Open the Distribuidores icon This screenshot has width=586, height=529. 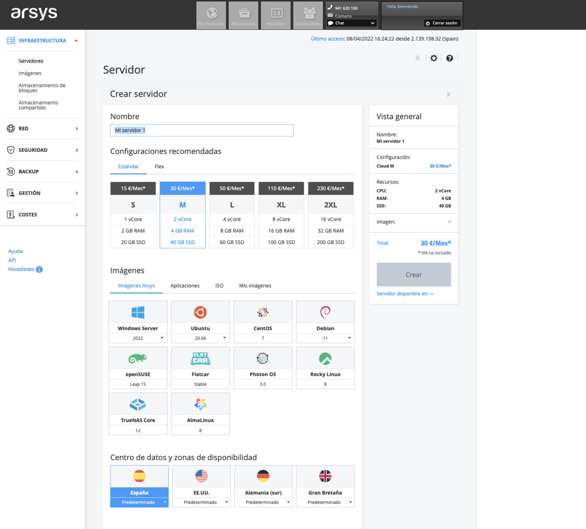click(x=308, y=13)
